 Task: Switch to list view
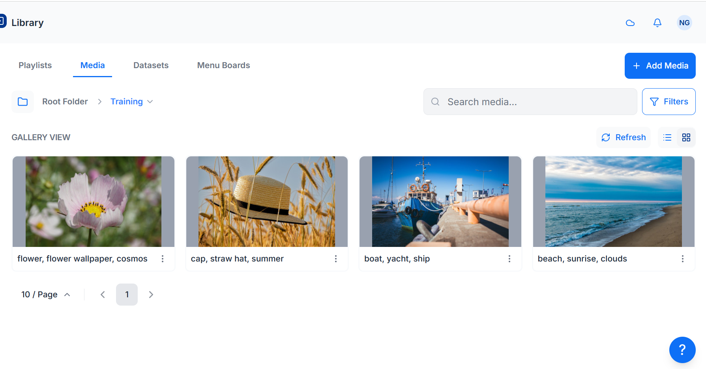(667, 137)
